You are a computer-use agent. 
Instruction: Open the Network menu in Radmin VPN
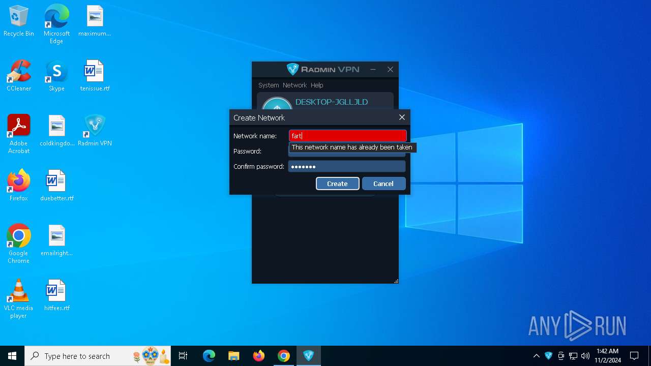click(295, 85)
